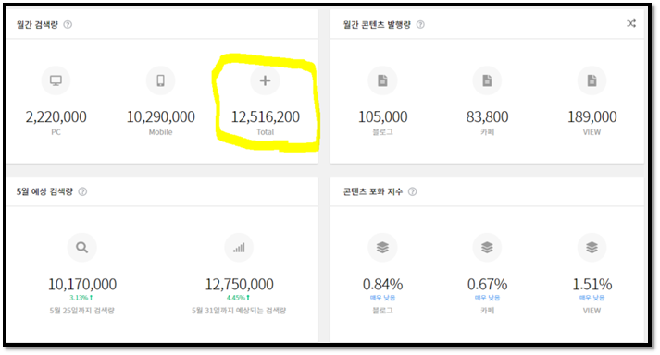Select the 189,000 VIEW count
The width and height of the screenshot is (660, 355).
pos(592,116)
